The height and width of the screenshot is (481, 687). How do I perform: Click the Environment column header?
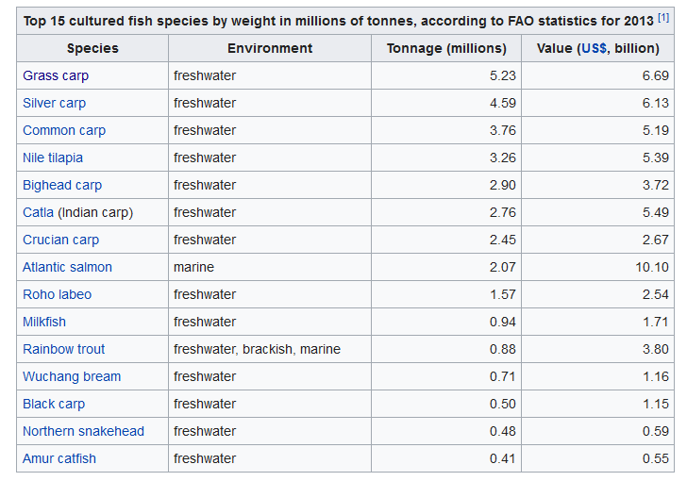tap(270, 48)
